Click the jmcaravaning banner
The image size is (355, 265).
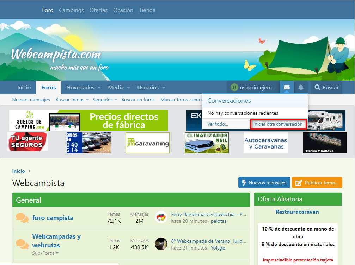(x=148, y=143)
